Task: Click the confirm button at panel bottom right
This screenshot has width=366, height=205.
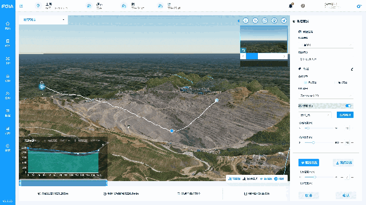Action: pos(345,195)
